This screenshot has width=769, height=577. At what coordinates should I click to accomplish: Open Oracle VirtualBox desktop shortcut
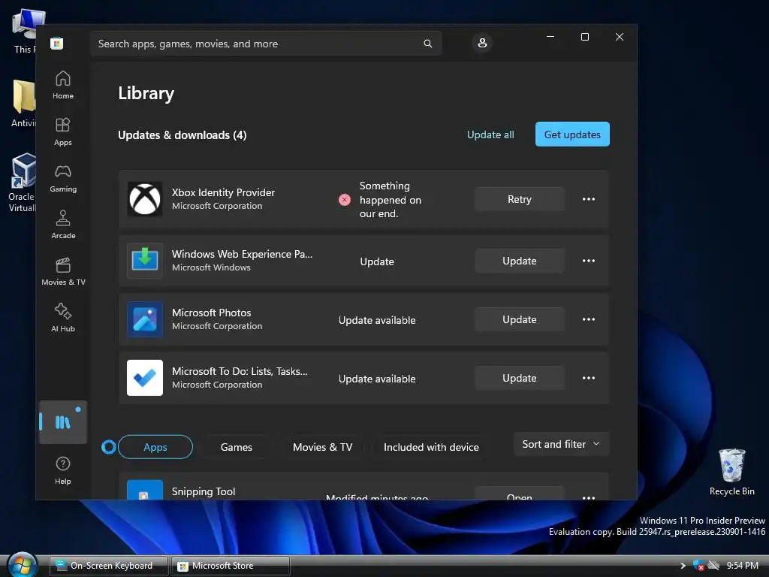[x=22, y=183]
